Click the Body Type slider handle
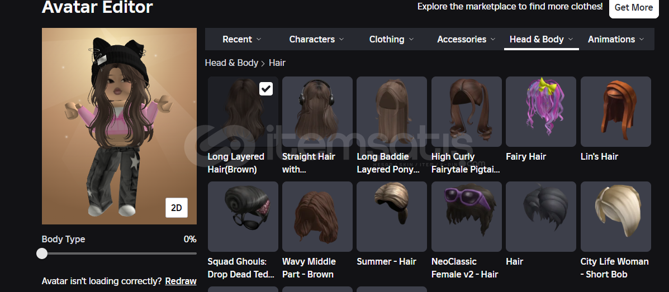This screenshot has width=669, height=292. click(42, 253)
